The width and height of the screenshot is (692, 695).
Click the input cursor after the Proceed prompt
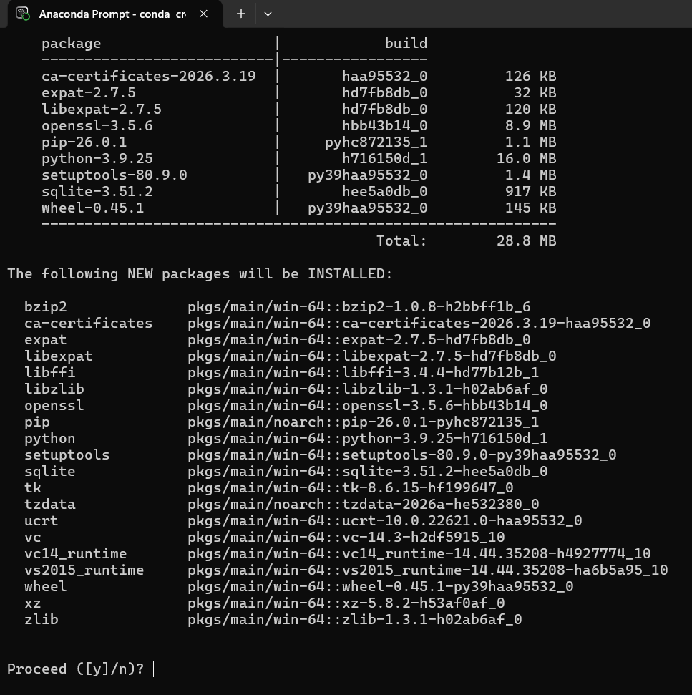click(x=154, y=669)
